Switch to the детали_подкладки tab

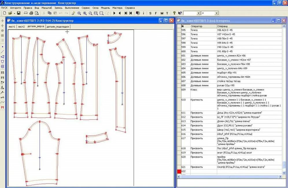click(x=58, y=27)
